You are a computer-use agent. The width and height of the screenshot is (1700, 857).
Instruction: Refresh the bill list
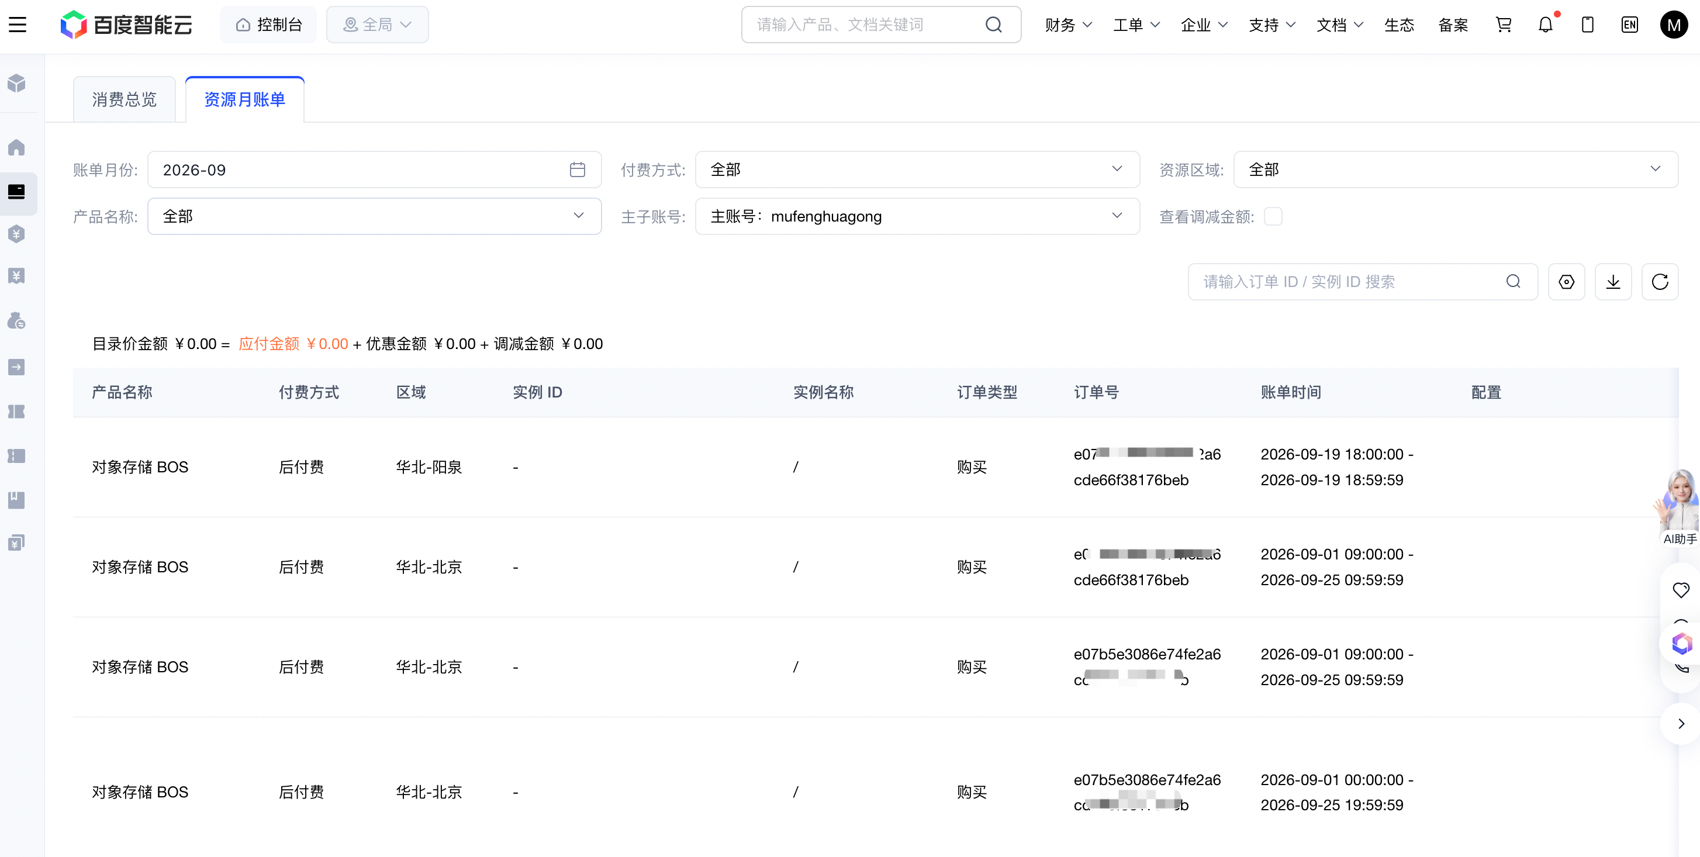(1660, 282)
